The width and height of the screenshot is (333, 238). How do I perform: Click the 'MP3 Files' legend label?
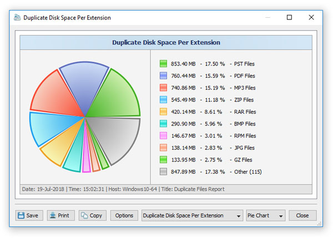tap(245, 88)
